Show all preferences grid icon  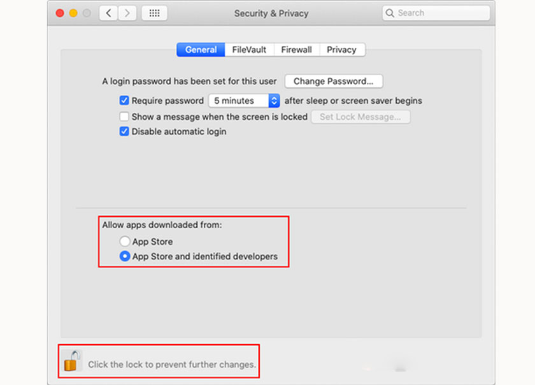[x=154, y=13]
